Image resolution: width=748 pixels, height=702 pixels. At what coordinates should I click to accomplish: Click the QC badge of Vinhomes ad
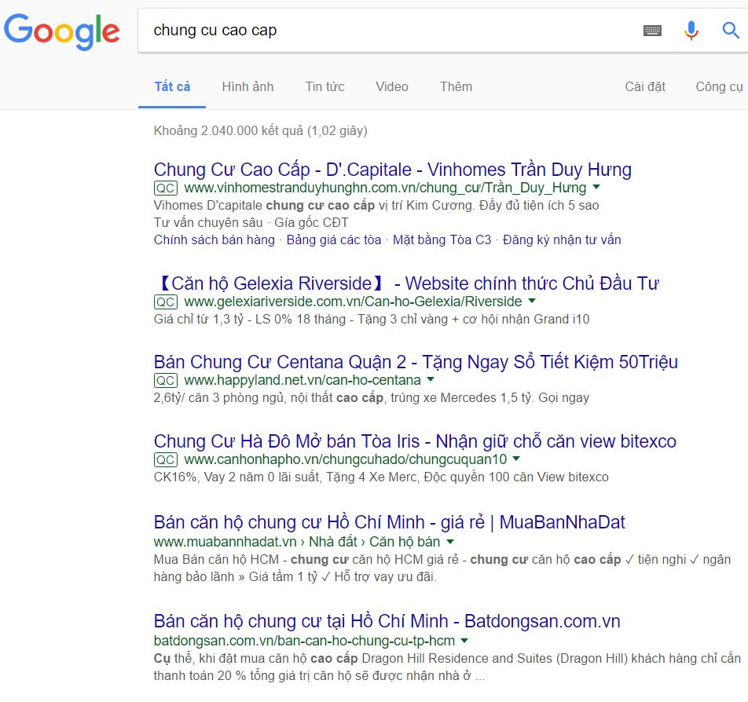166,188
